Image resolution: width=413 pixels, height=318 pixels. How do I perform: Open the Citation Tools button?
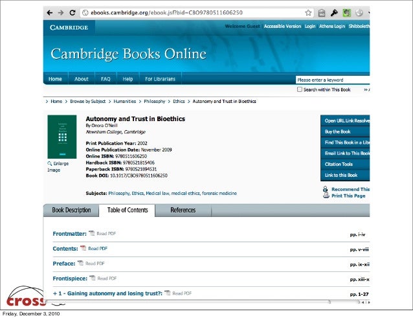click(x=345, y=164)
